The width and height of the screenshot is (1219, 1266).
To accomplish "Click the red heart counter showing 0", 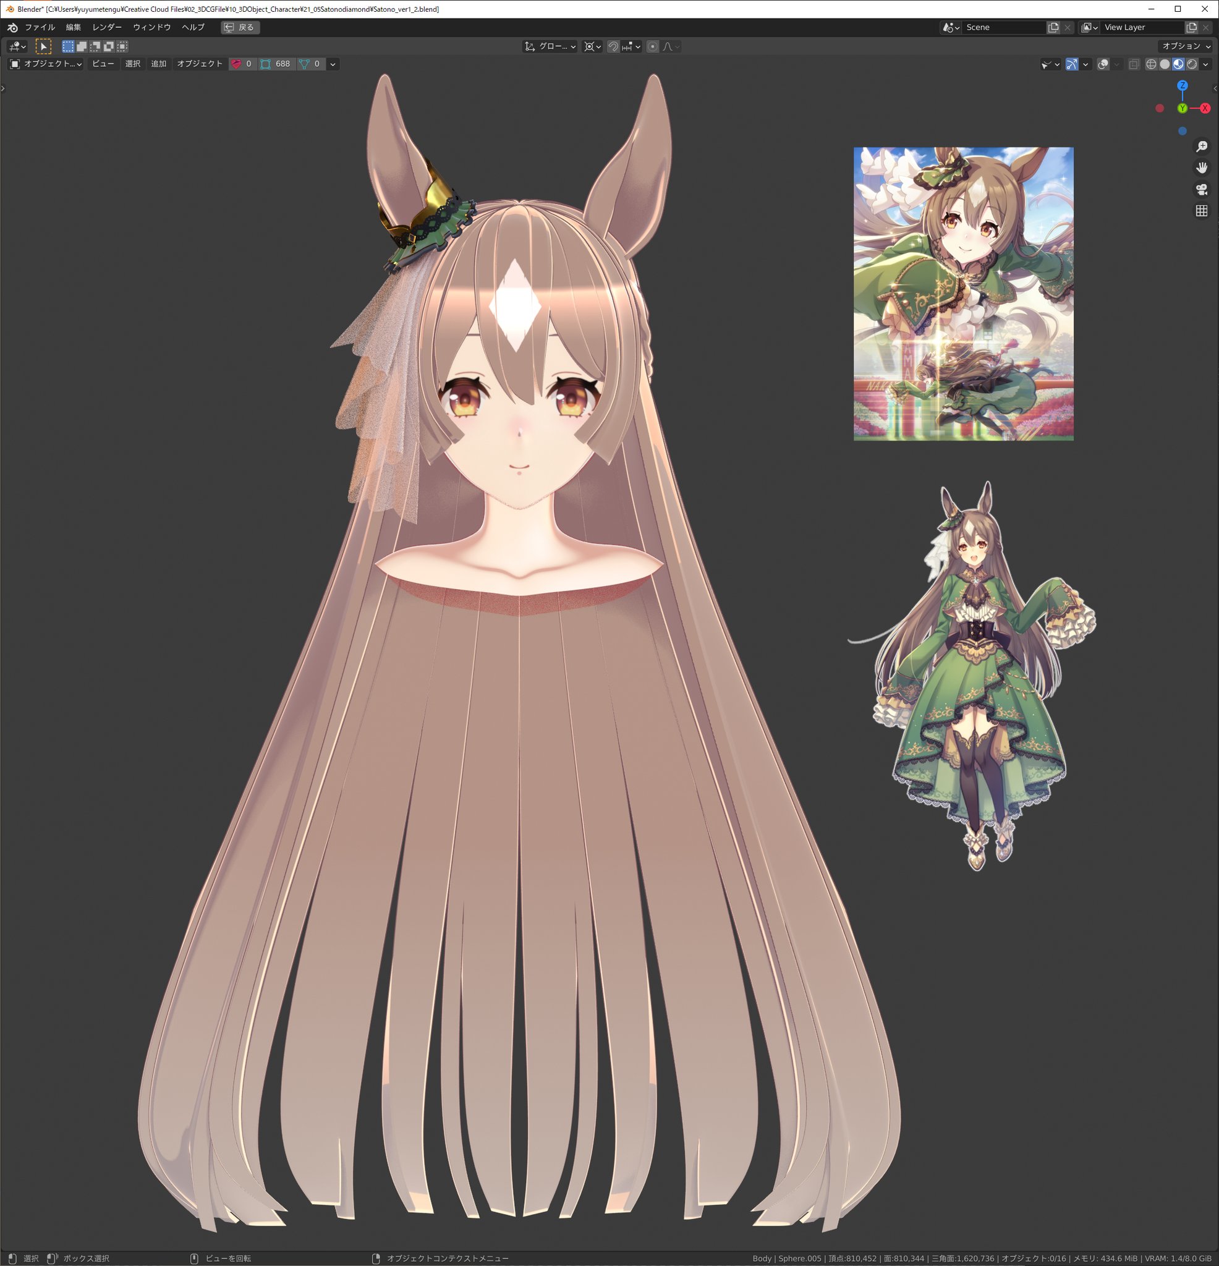I will pos(242,64).
